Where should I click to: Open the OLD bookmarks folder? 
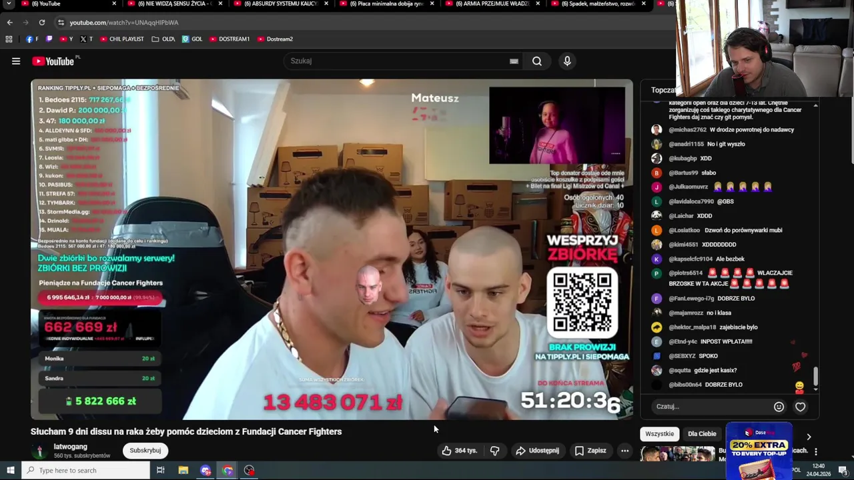pos(163,39)
